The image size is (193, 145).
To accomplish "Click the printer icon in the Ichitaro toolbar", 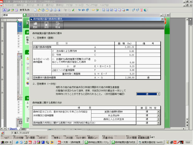I will (51, 10).
